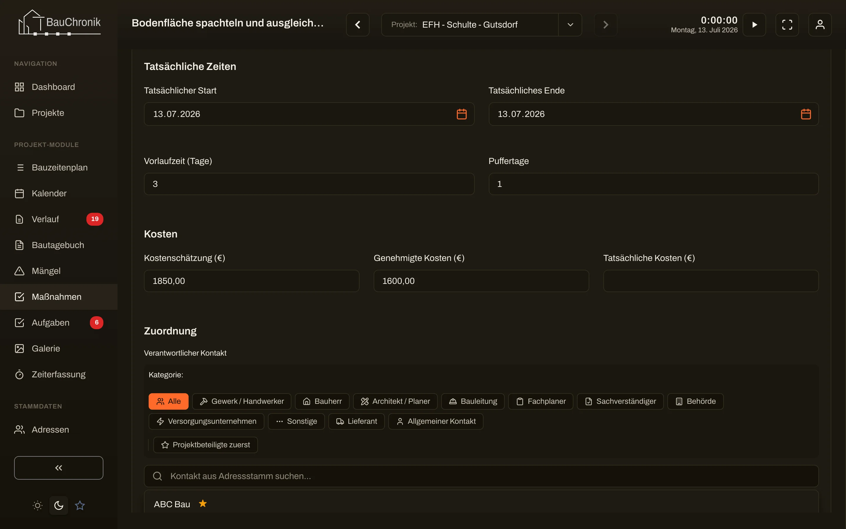The image size is (846, 529).
Task: Select the Alle category filter
Action: click(x=169, y=401)
